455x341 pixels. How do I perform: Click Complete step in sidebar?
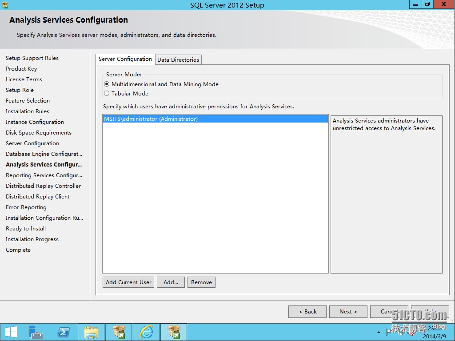(x=18, y=250)
